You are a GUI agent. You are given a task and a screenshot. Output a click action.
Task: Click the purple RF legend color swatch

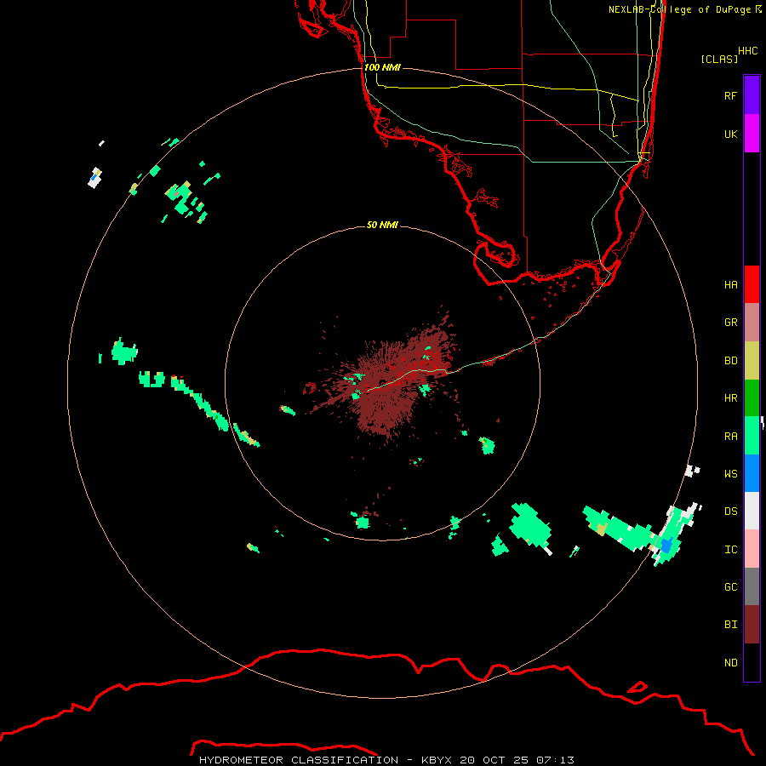click(x=752, y=95)
